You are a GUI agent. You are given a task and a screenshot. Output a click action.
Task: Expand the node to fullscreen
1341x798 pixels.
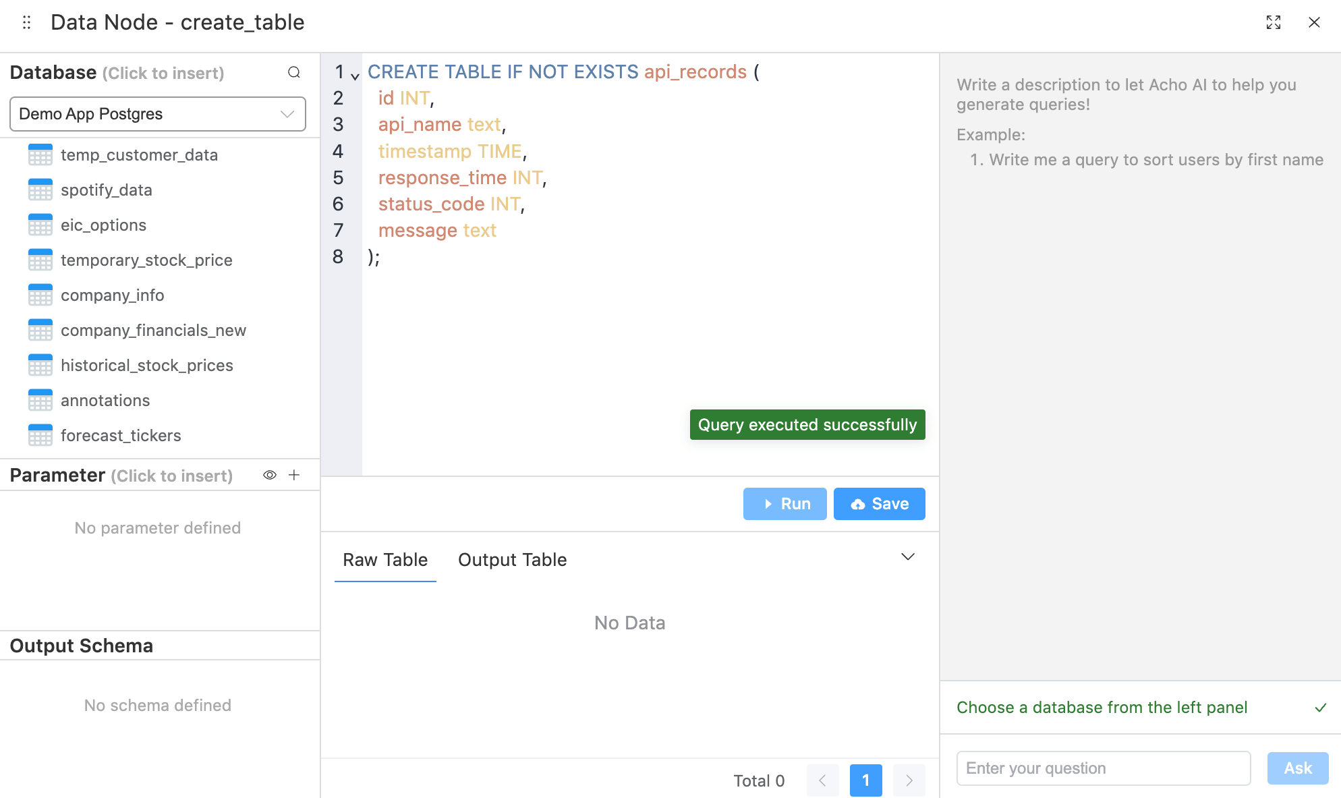(x=1273, y=22)
